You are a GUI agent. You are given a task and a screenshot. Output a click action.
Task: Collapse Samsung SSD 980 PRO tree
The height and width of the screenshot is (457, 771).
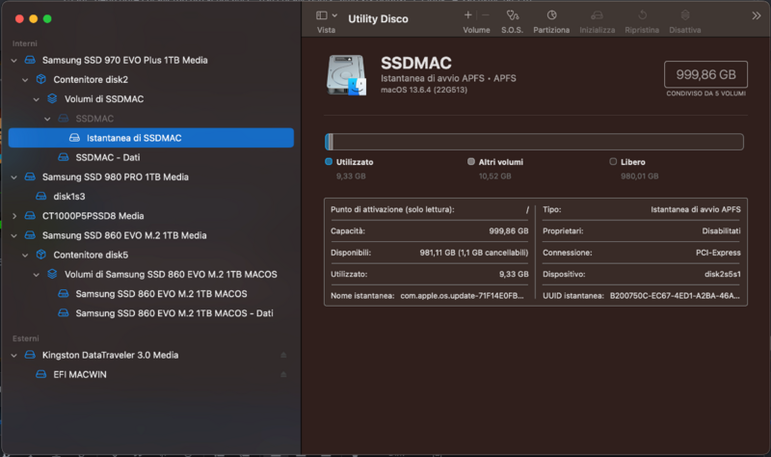tap(14, 177)
